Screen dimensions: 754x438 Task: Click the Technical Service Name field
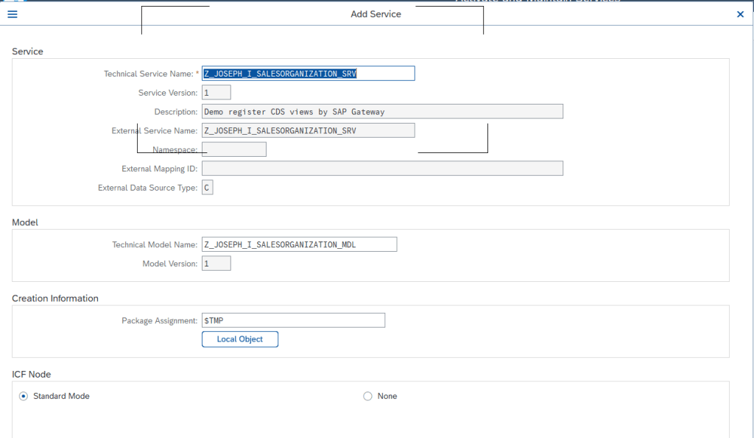click(x=308, y=74)
